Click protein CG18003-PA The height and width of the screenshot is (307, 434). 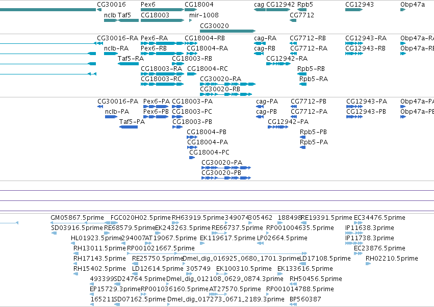point(192,101)
